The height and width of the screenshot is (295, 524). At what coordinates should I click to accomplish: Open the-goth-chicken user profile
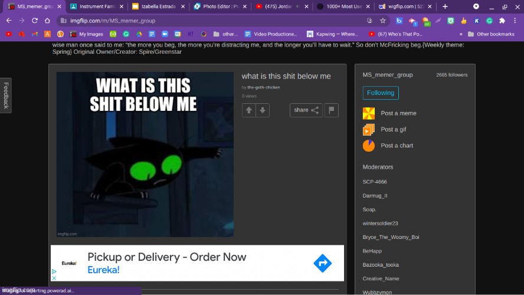tap(263, 87)
